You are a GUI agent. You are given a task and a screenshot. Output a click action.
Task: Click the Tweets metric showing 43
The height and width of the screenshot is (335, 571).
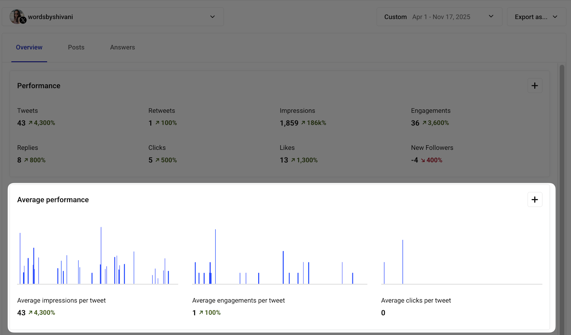pyautogui.click(x=21, y=123)
